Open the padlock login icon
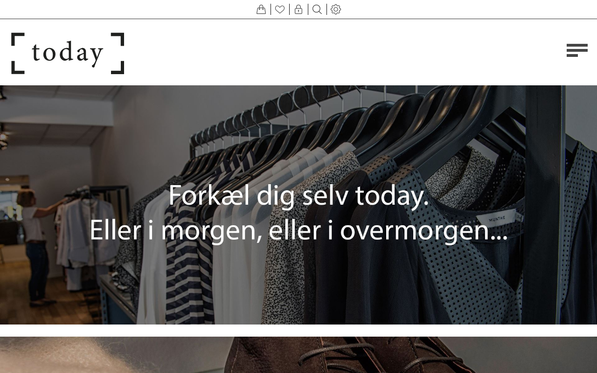This screenshot has width=597, height=373. point(298,9)
